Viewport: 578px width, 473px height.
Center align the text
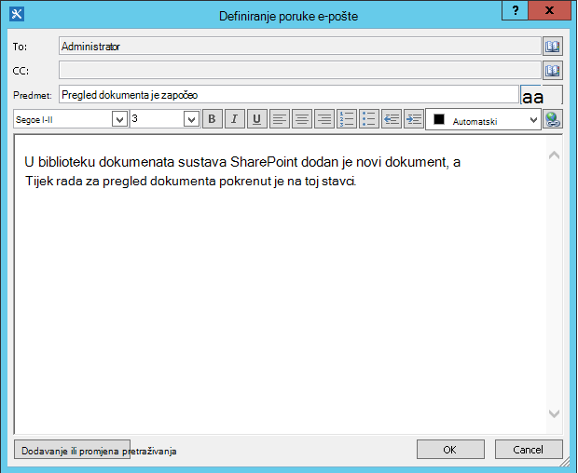(x=302, y=119)
